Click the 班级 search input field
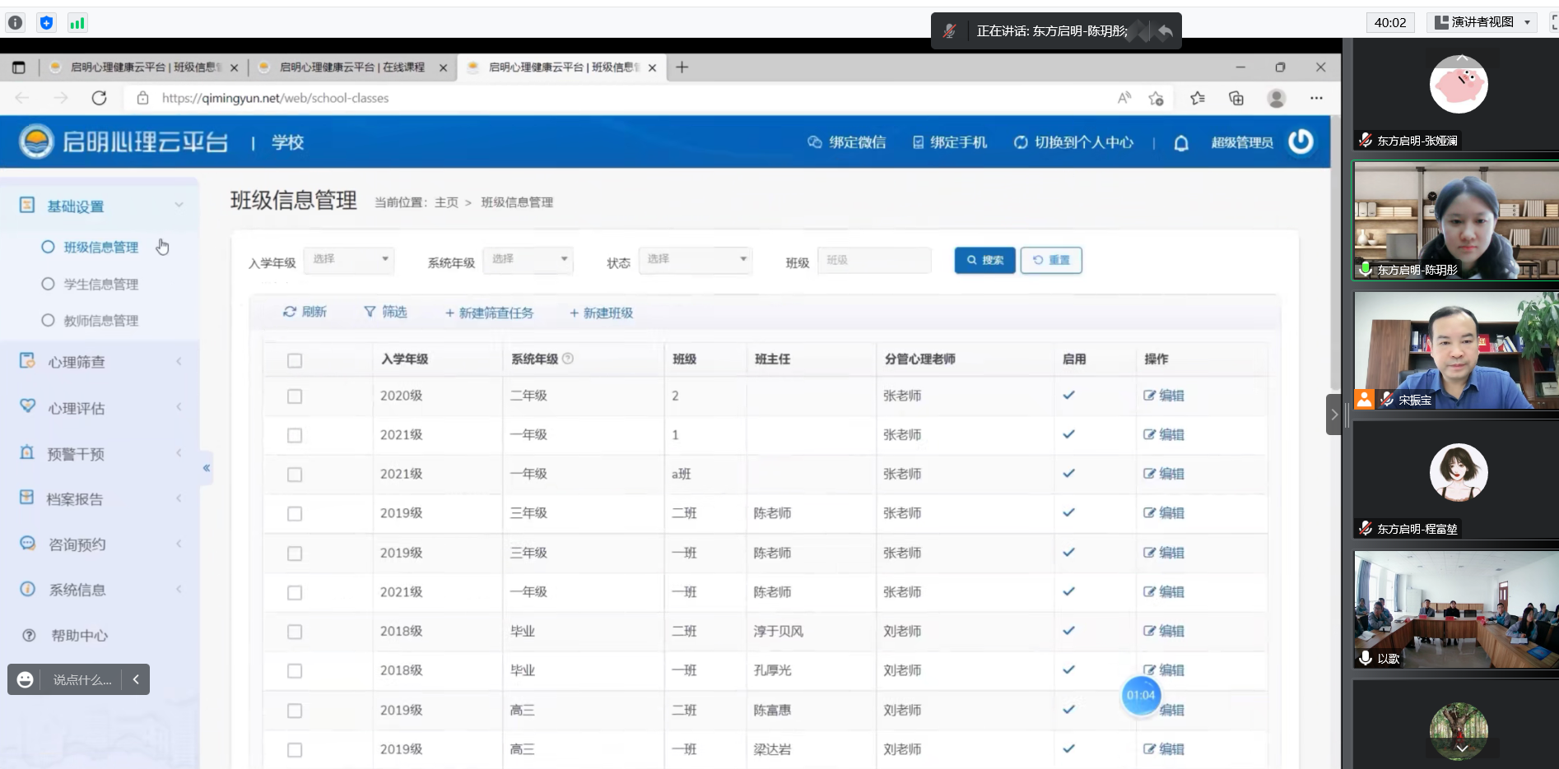The height and width of the screenshot is (769, 1559). tap(873, 260)
